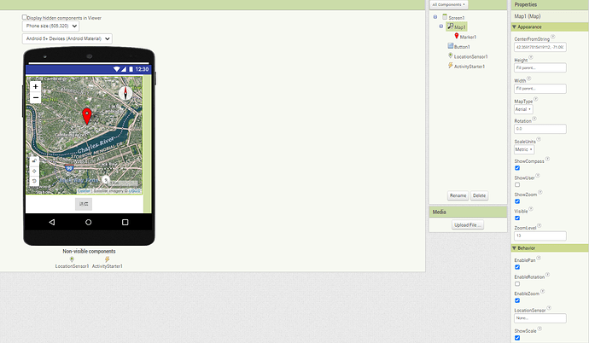This screenshot has height=343, width=589.
Task: Enable the ShowUser checkbox
Action: click(x=517, y=184)
